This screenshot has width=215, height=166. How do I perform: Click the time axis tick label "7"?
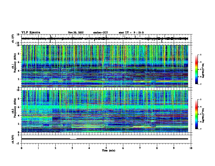click(x=140, y=148)
